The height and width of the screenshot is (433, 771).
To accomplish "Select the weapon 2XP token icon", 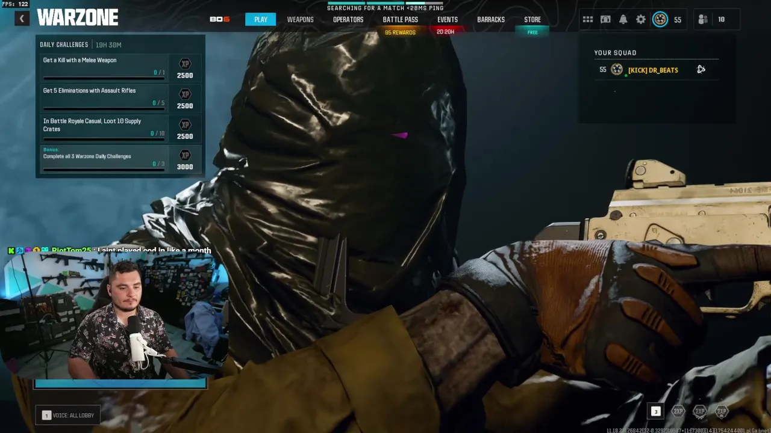I will 700,411.
